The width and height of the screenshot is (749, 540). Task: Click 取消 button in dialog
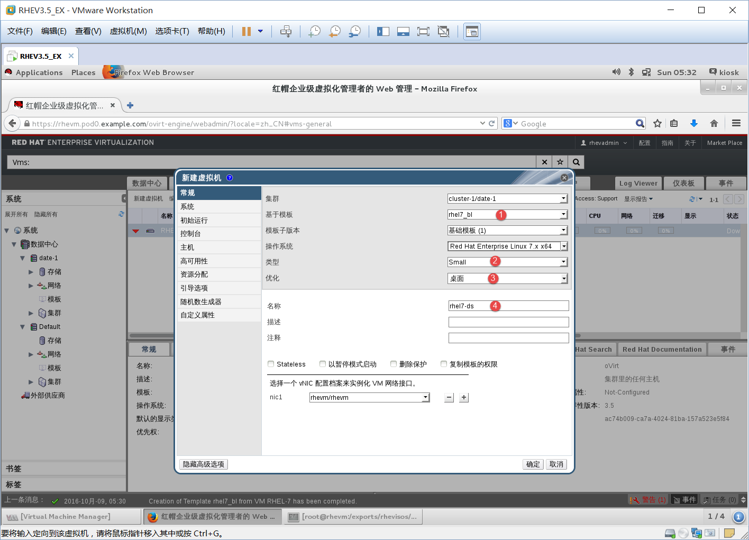click(x=556, y=464)
